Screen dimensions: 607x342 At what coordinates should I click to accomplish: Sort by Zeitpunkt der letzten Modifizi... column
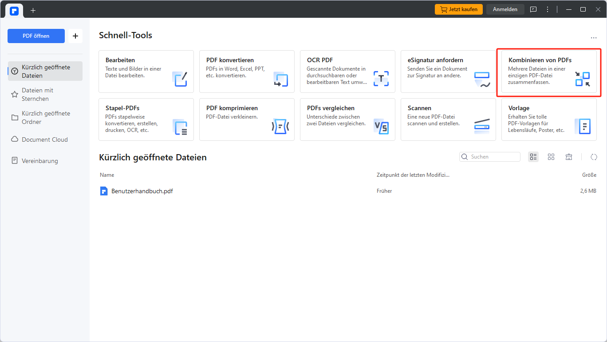coord(413,175)
